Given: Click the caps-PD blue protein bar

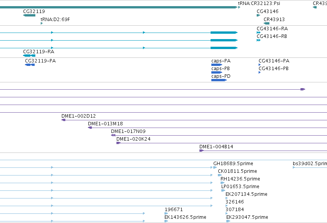Looking at the screenshot, I should pyautogui.click(x=219, y=80).
